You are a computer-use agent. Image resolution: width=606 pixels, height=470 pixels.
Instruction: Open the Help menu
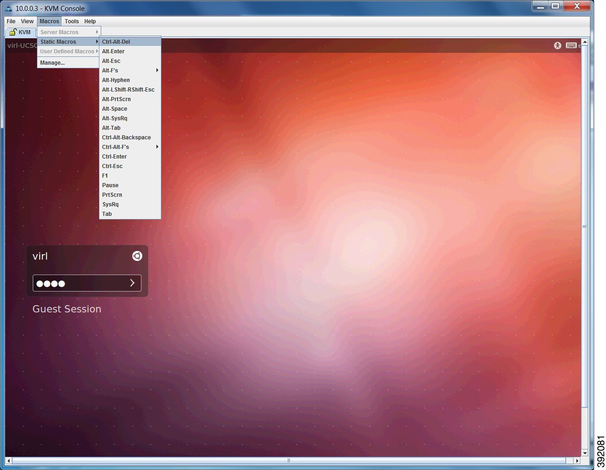point(90,21)
